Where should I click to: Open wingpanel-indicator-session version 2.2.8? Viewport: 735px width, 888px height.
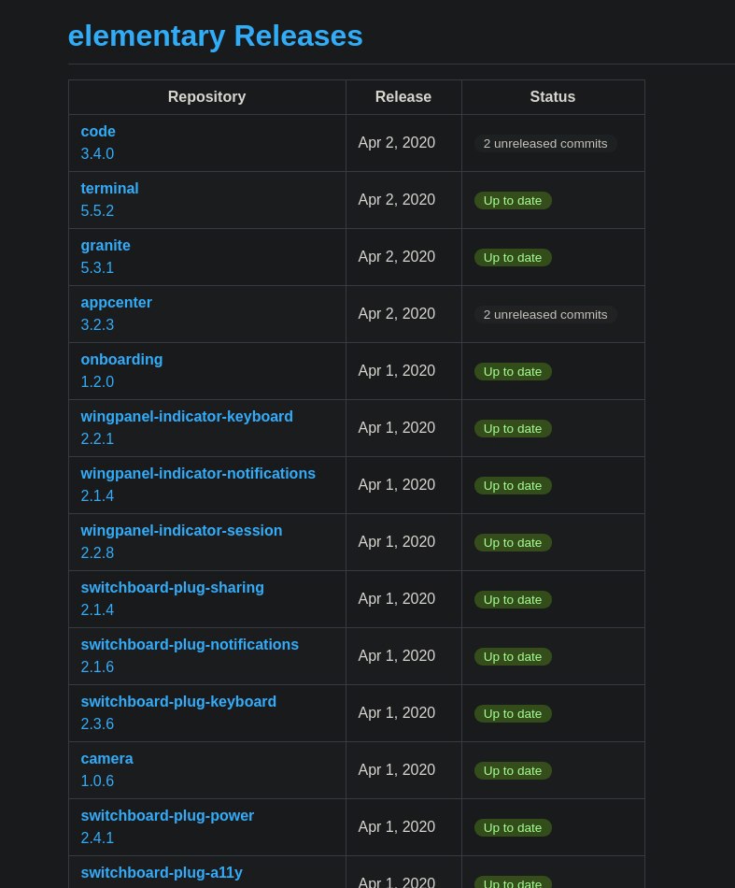pos(97,552)
